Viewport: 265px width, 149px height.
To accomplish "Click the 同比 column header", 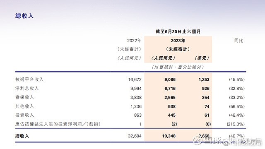I will click(x=238, y=41).
